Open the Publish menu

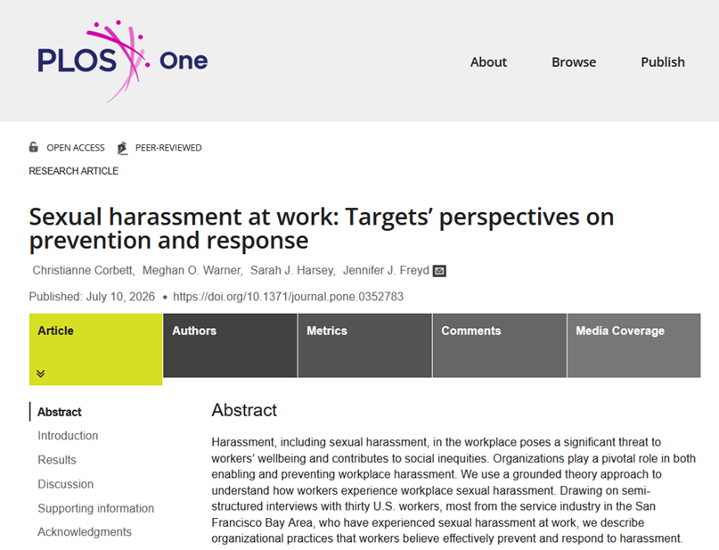click(x=663, y=62)
